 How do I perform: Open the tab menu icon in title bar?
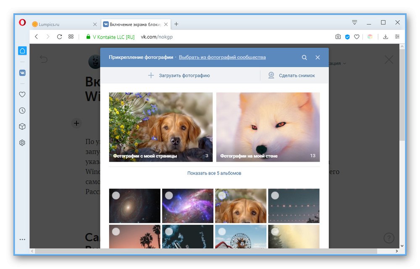[354, 23]
